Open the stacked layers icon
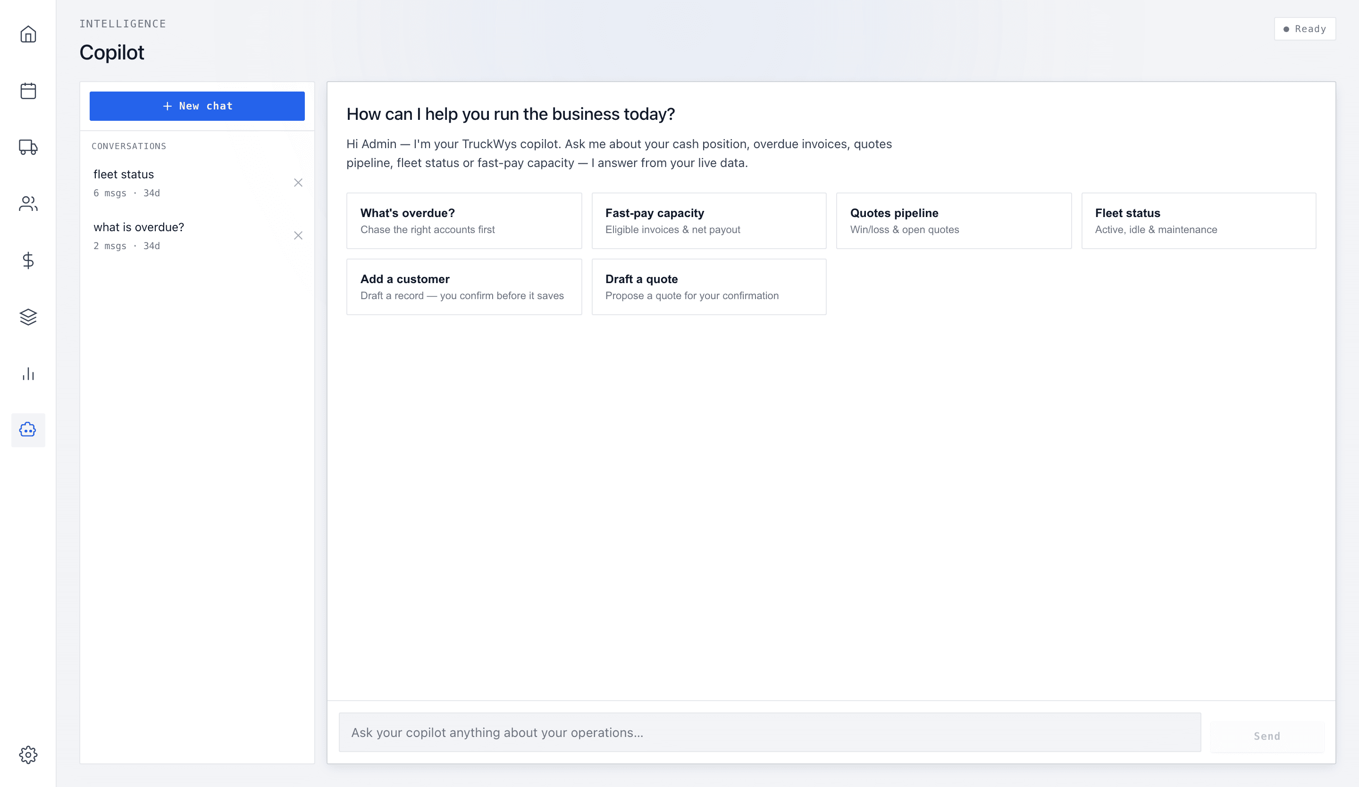The height and width of the screenshot is (787, 1359). (x=28, y=317)
